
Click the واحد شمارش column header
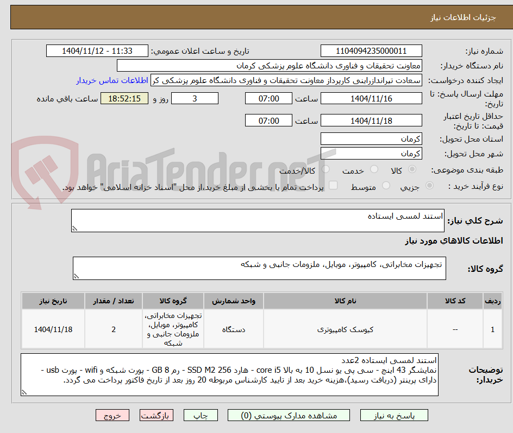pos(234,301)
